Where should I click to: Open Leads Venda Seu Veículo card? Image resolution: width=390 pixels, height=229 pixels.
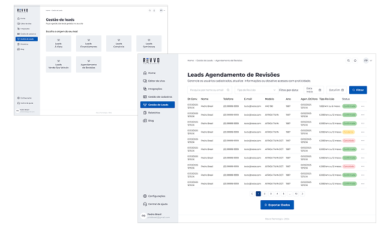[58, 64]
